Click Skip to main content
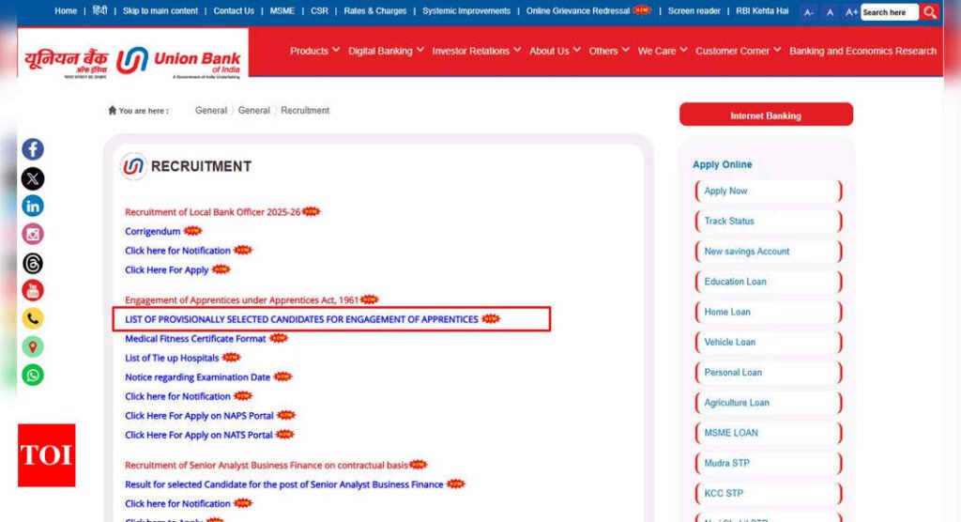 tap(160, 11)
